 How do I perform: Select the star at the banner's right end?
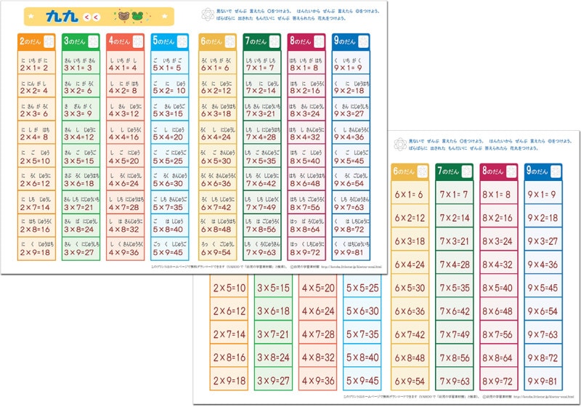(165, 16)
